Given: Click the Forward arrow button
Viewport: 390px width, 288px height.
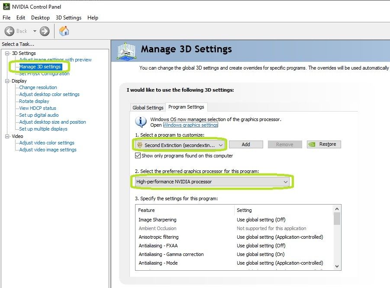Looking at the screenshot, I should pos(45,31).
